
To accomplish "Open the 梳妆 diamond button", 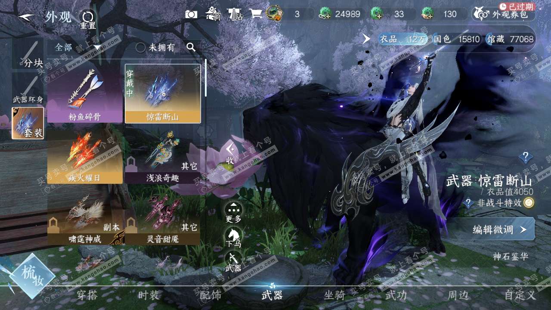I will point(32,276).
